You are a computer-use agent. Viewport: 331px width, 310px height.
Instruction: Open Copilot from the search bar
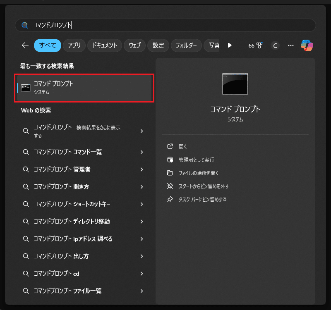click(x=306, y=45)
